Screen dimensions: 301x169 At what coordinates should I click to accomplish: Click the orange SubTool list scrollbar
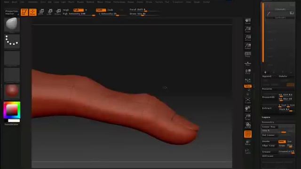coord(263,32)
